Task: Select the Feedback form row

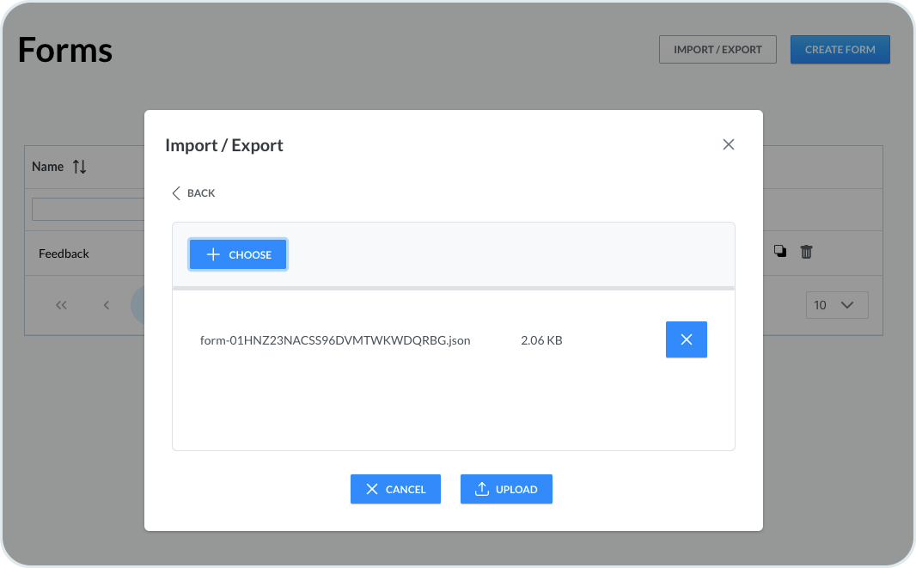Action: click(64, 253)
